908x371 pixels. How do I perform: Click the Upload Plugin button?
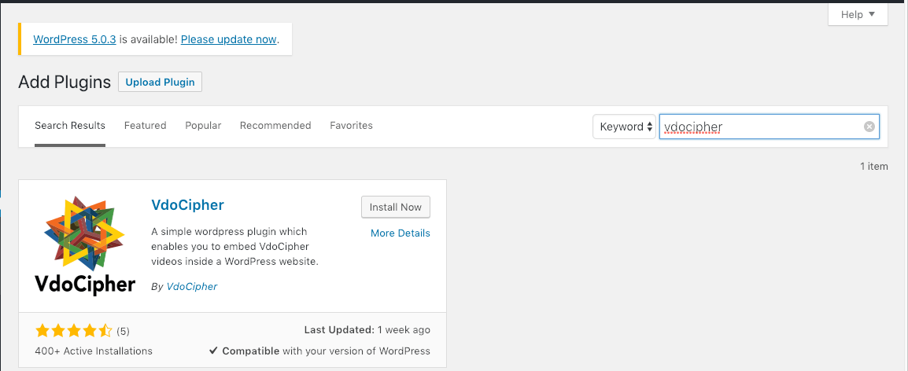160,82
